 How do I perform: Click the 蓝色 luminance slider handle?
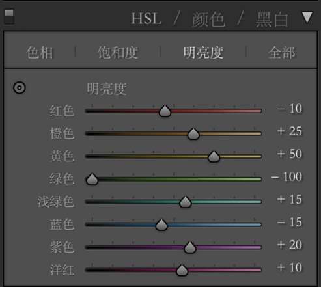point(161,225)
